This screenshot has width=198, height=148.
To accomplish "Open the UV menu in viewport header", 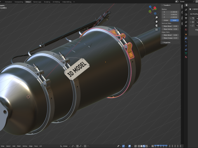I will click(x=40, y=146).
